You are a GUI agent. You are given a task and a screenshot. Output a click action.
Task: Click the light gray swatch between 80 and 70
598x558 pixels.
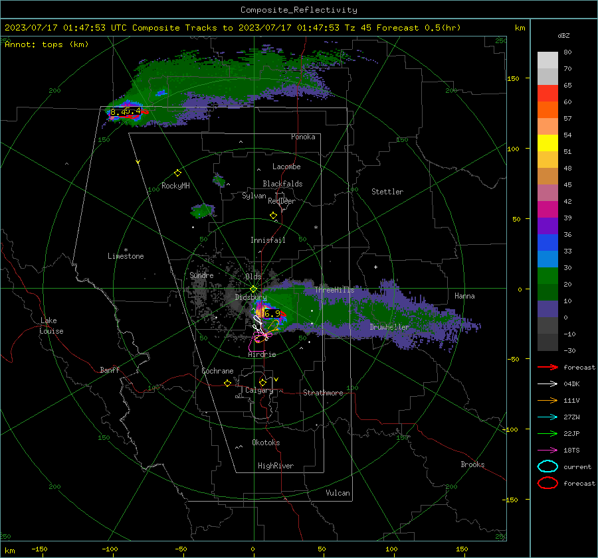click(548, 60)
